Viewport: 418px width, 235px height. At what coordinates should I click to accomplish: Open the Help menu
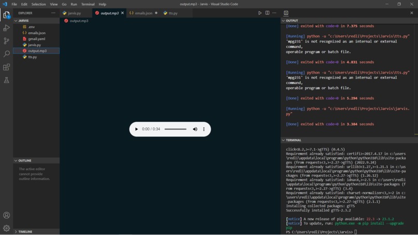102,4
